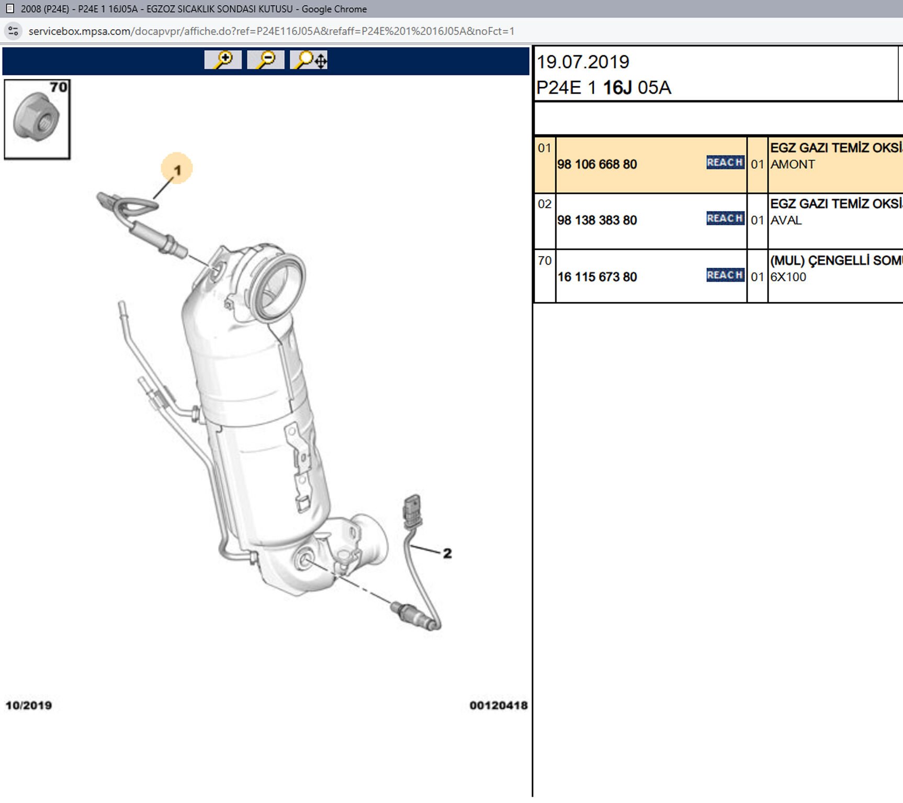The width and height of the screenshot is (903, 803).
Task: Click REACH badge for part 98 106 668 80
Action: tap(725, 163)
